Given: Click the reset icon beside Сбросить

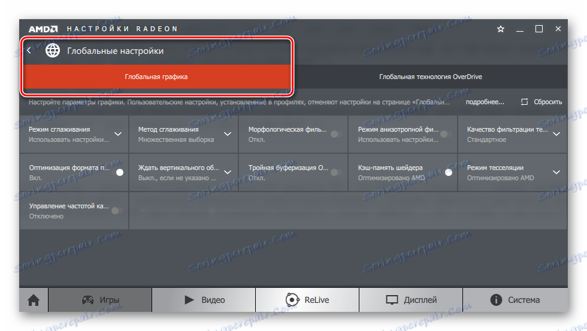Looking at the screenshot, I should coord(525,102).
